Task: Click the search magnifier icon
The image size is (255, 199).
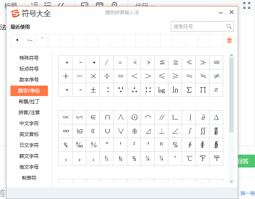Action: point(229,26)
